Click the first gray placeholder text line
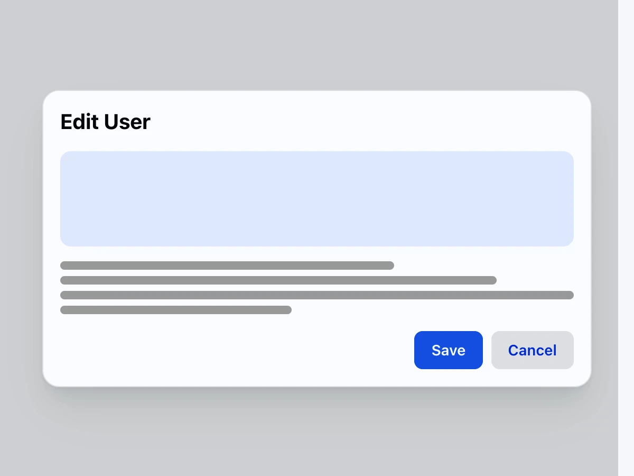 227,266
